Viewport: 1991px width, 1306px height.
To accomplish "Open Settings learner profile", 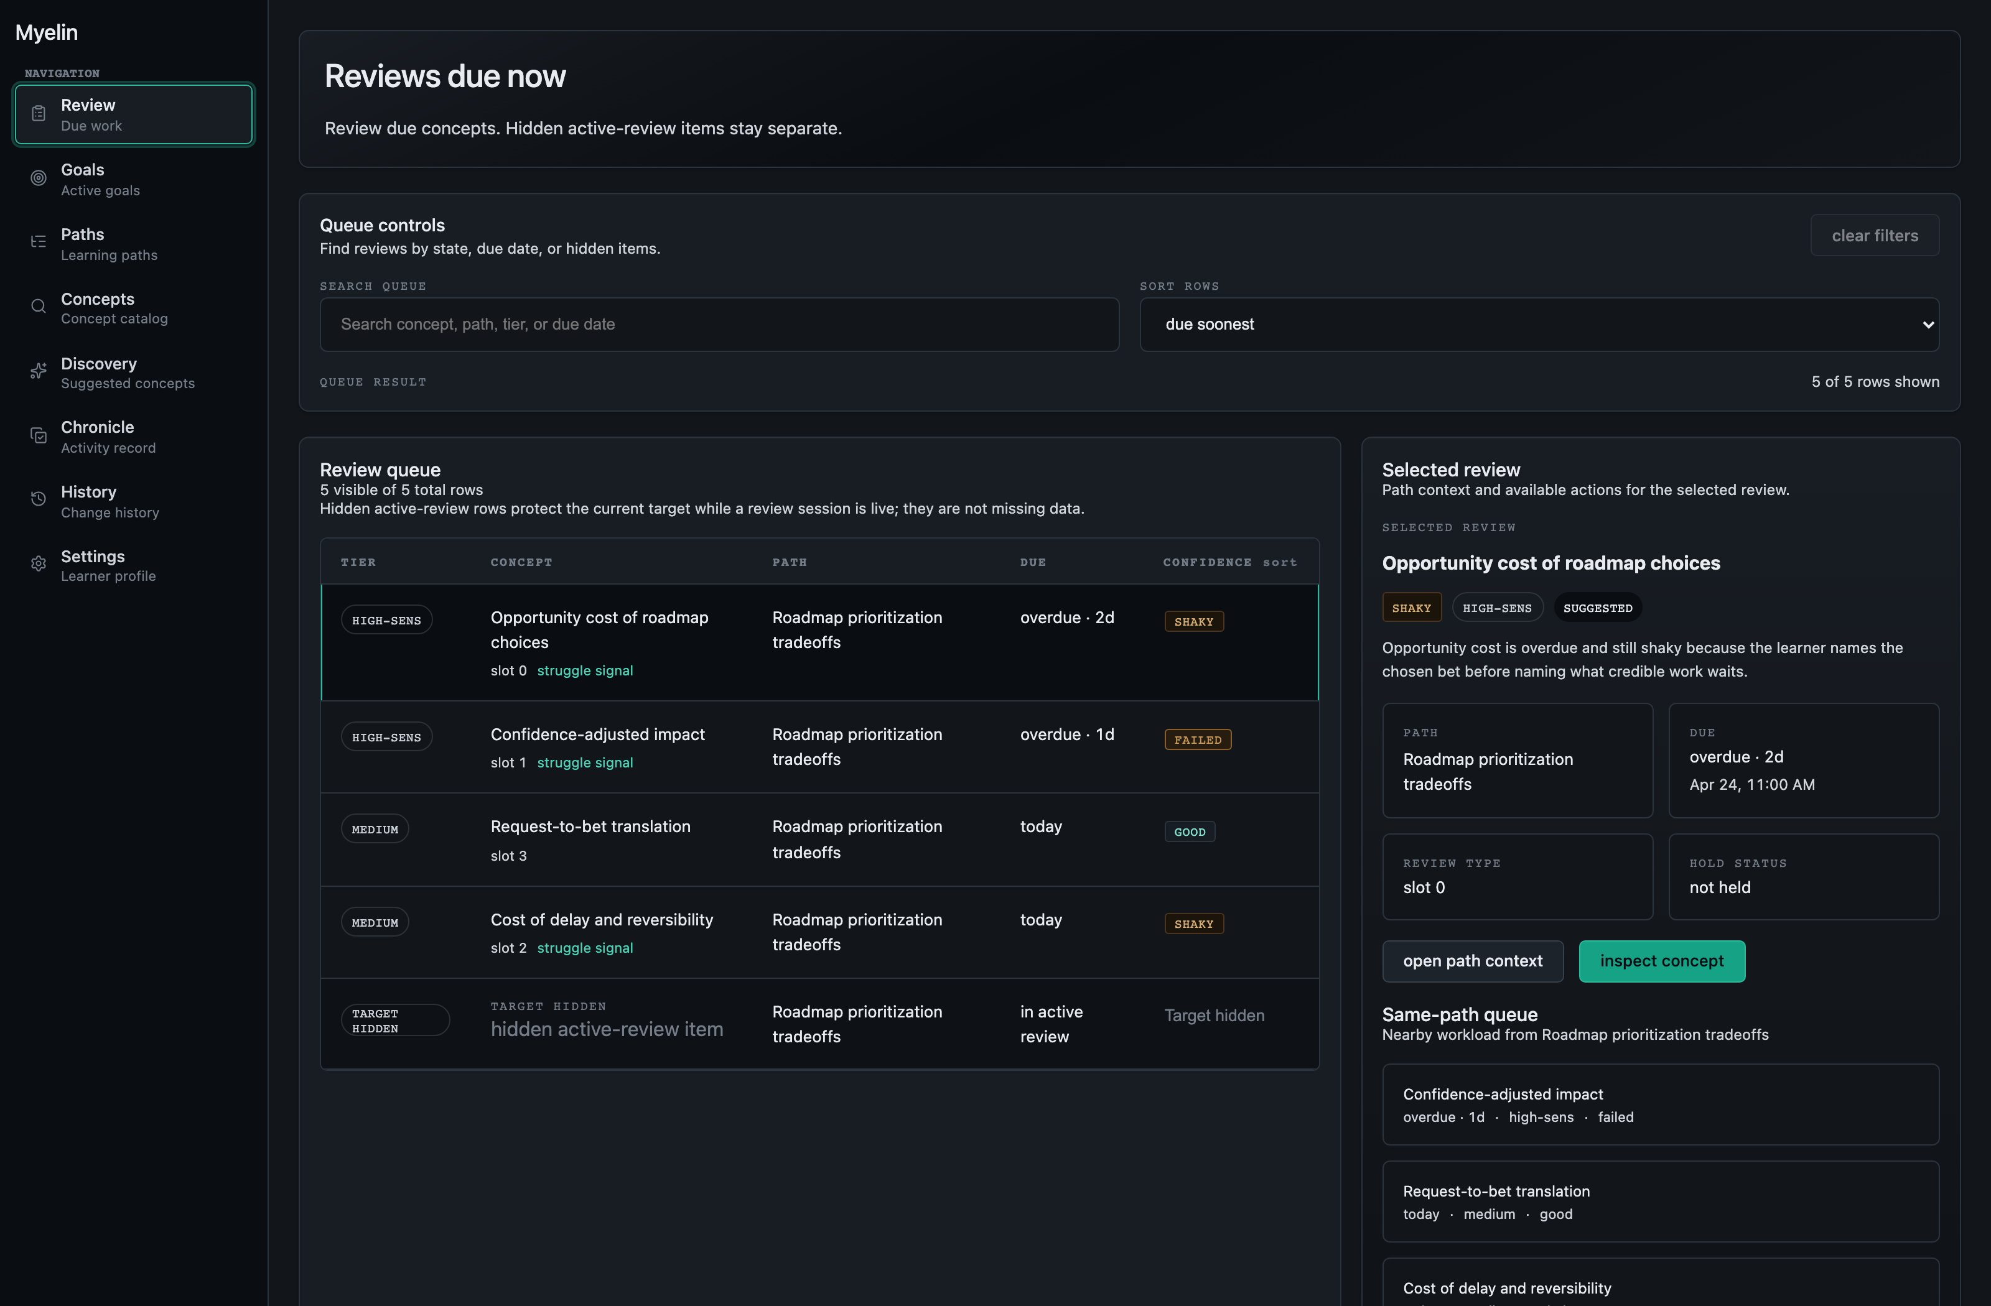I will coord(134,565).
